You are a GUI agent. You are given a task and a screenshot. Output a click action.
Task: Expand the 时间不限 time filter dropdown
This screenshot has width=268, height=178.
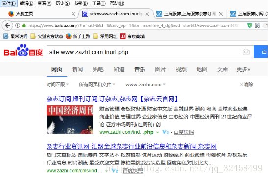pyautogui.click(x=57, y=85)
